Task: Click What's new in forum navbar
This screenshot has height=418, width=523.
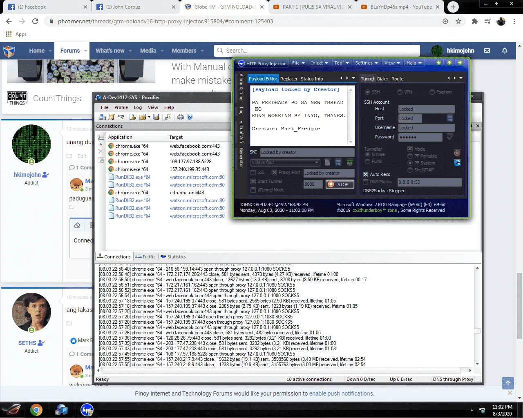Action: [x=110, y=51]
